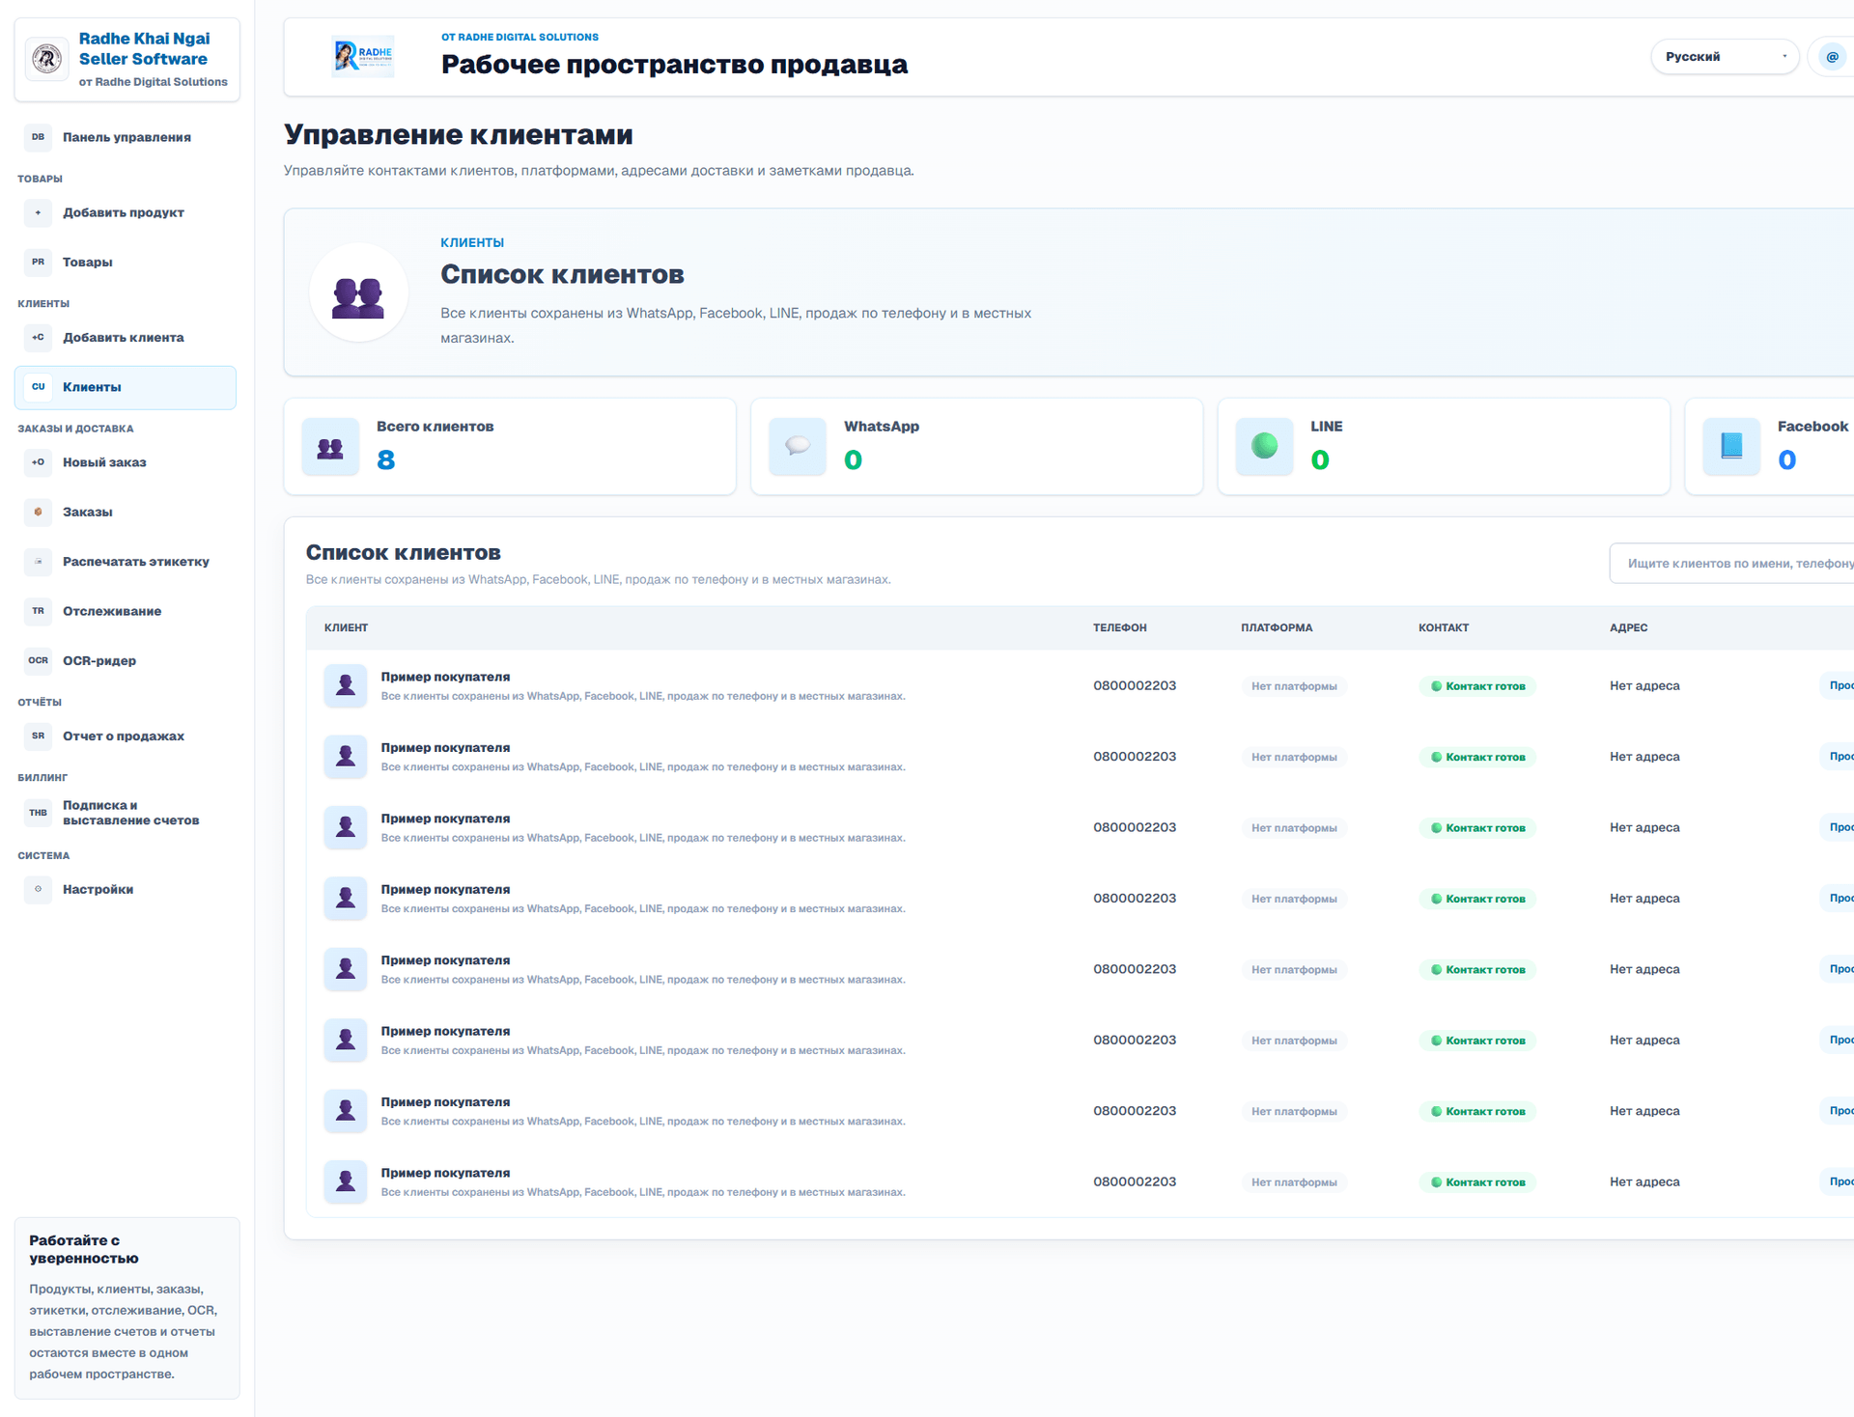Screen dimensions: 1854x1417
Task: Click the ПЛАТФОРМА column header
Action: coord(1277,627)
